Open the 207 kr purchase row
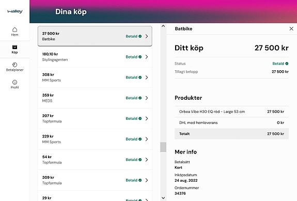 click(x=95, y=118)
